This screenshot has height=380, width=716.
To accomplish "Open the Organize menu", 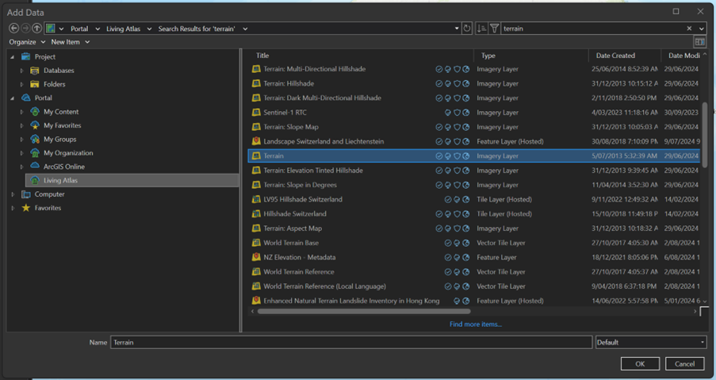I will [x=27, y=42].
